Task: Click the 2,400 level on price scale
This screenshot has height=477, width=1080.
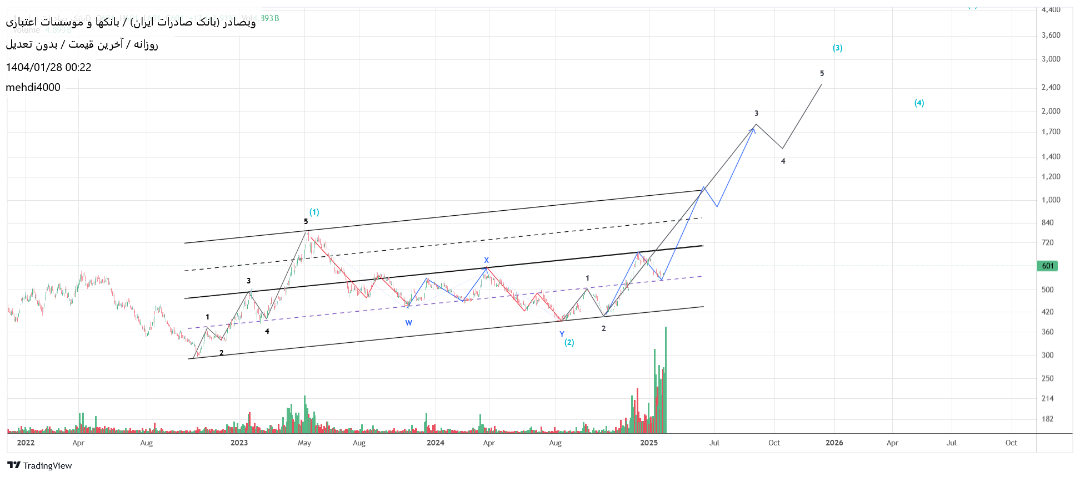Action: pyautogui.click(x=1051, y=88)
